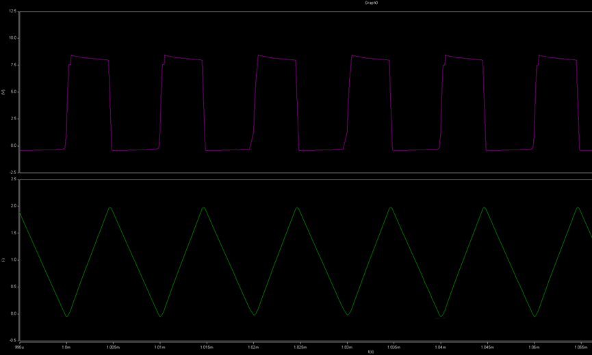Click the -0.5 tick on current axis
The width and height of the screenshot is (592, 355).
click(x=14, y=340)
